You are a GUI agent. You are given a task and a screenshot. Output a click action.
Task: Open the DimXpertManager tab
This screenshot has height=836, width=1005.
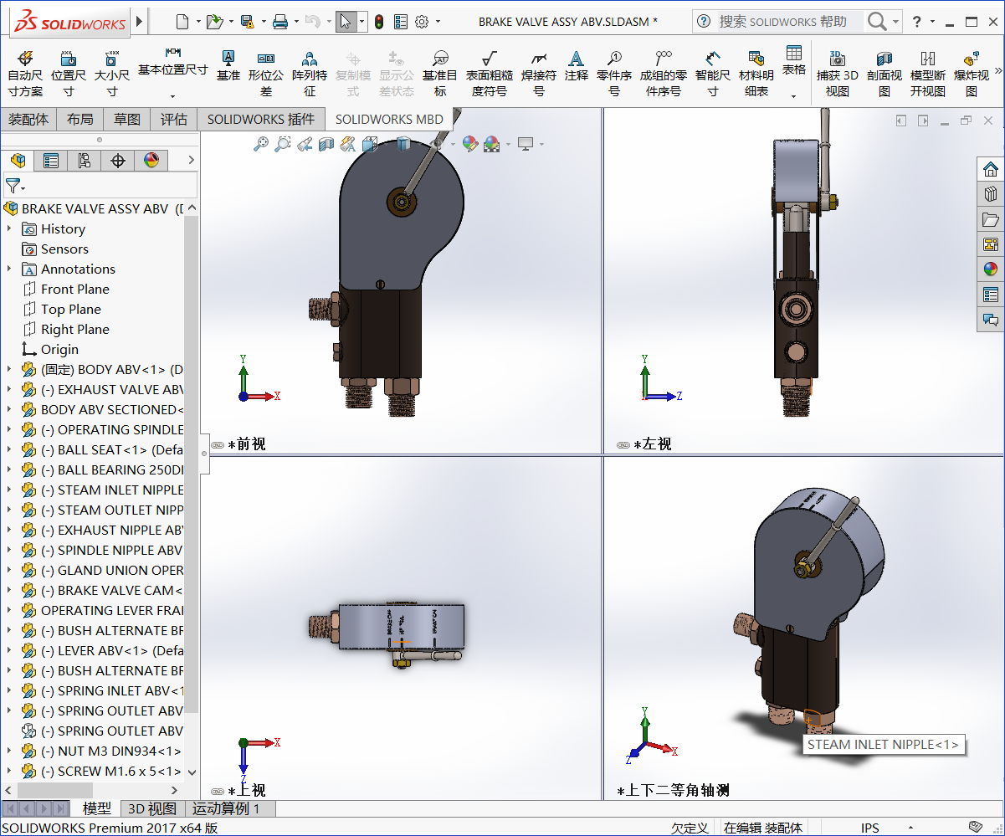click(x=118, y=160)
